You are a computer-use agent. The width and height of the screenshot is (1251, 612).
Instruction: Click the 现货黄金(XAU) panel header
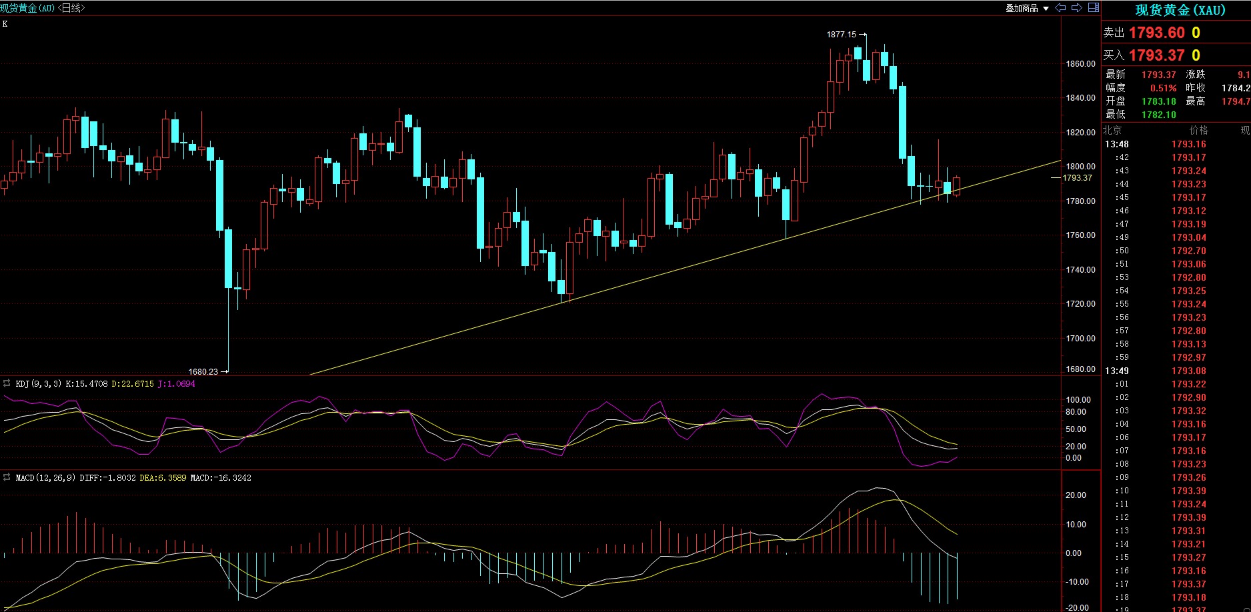[1180, 10]
